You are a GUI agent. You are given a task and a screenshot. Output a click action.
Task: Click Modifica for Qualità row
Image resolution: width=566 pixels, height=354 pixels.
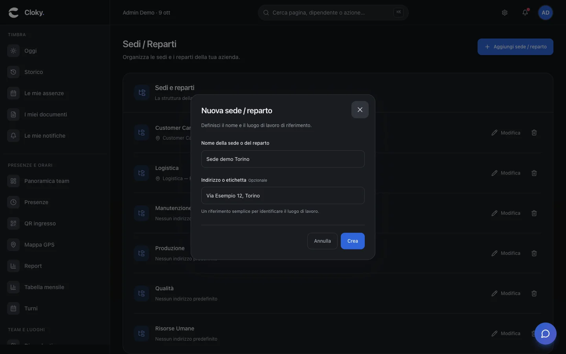[506, 293]
